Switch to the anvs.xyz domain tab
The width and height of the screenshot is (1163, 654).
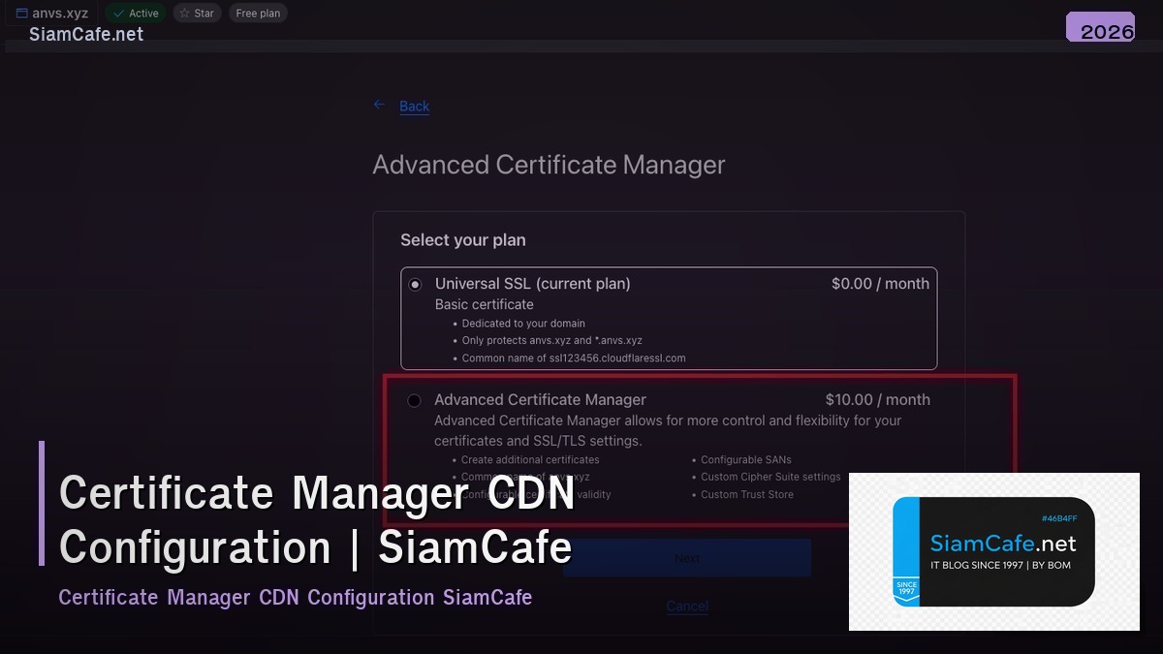[50, 13]
